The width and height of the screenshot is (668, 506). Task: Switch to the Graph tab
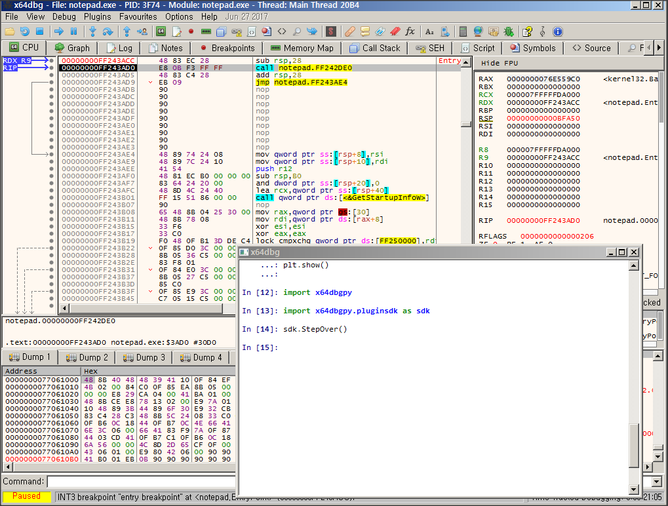[72, 48]
